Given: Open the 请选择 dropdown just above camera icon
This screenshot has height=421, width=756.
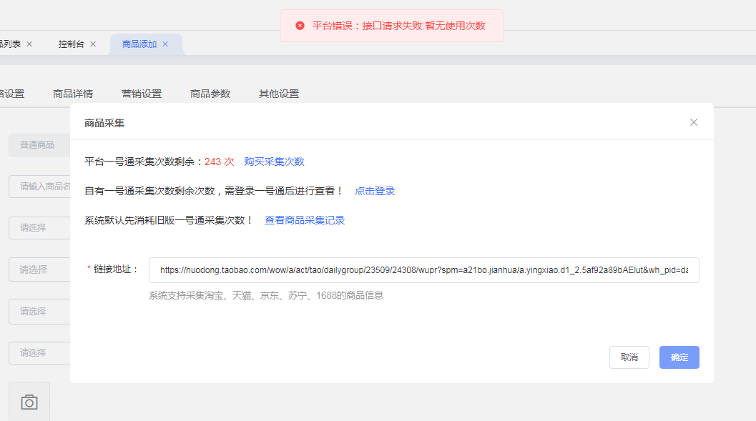Looking at the screenshot, I should (x=39, y=352).
